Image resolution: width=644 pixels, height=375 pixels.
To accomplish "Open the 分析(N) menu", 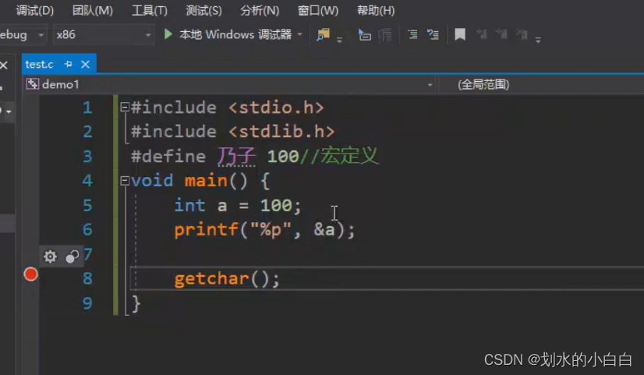I will pyautogui.click(x=260, y=10).
